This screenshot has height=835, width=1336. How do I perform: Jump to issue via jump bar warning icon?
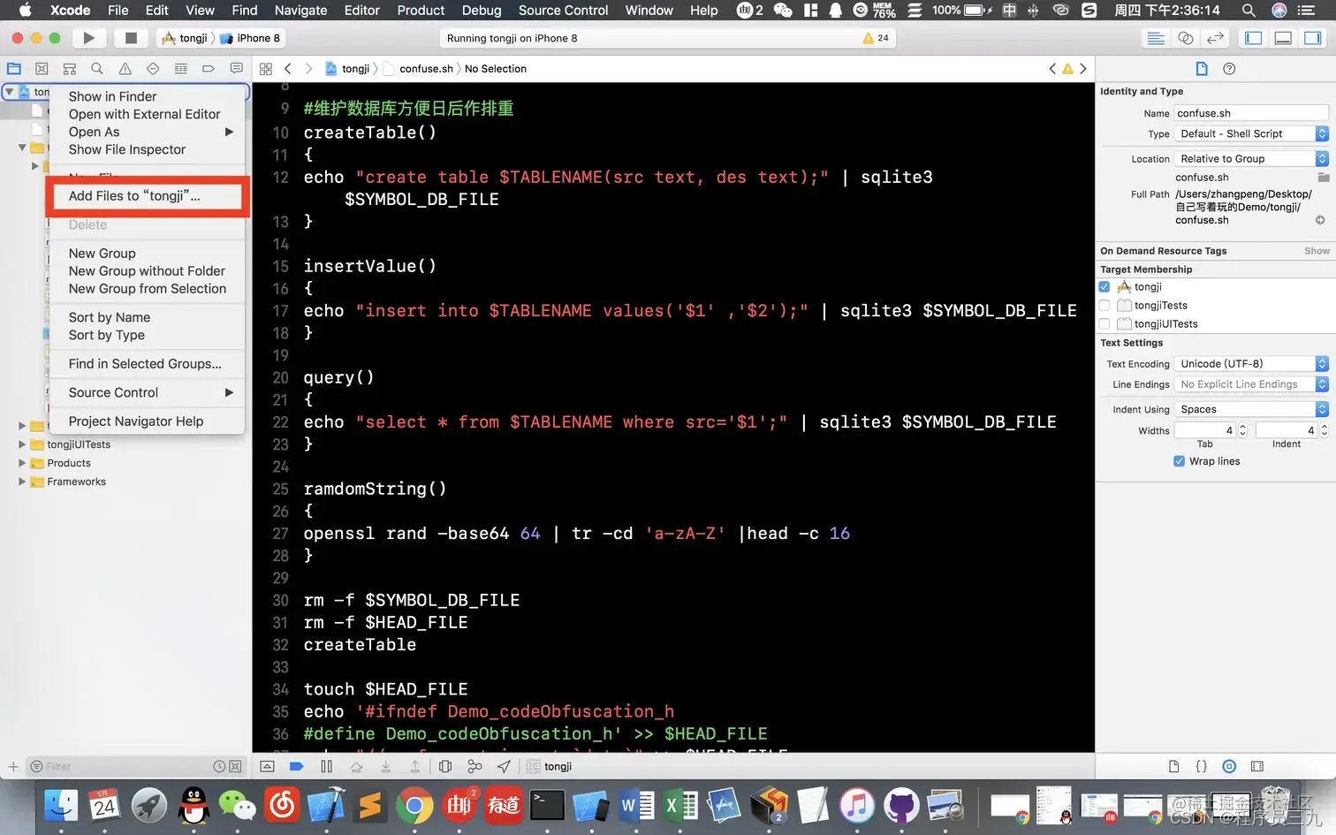1067,69
